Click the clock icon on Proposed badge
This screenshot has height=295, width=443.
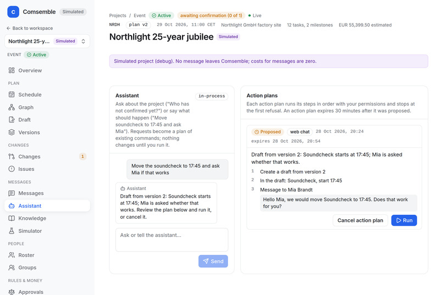click(257, 132)
